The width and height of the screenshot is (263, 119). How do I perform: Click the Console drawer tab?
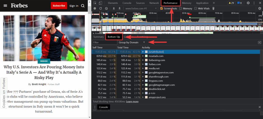(104, 107)
